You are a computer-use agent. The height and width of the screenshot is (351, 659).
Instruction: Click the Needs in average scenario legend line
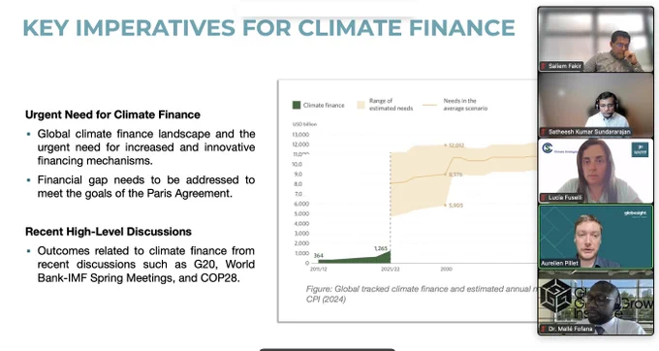[430, 105]
